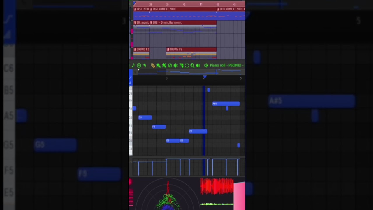Click bar 40 on playlist ruler
The image size is (373, 210).
click(184, 4)
